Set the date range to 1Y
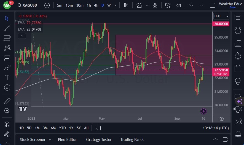Image resolution: width=244 pixels, height=145 pixels. pos(71,128)
